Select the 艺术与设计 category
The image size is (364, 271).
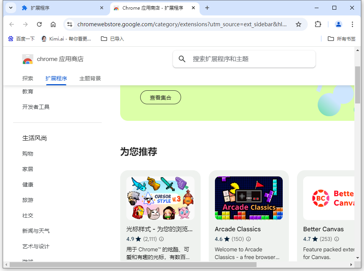pos(36,247)
